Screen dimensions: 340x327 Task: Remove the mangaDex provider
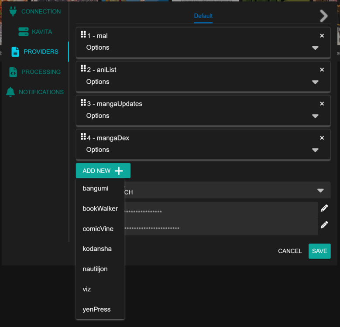[x=322, y=138]
